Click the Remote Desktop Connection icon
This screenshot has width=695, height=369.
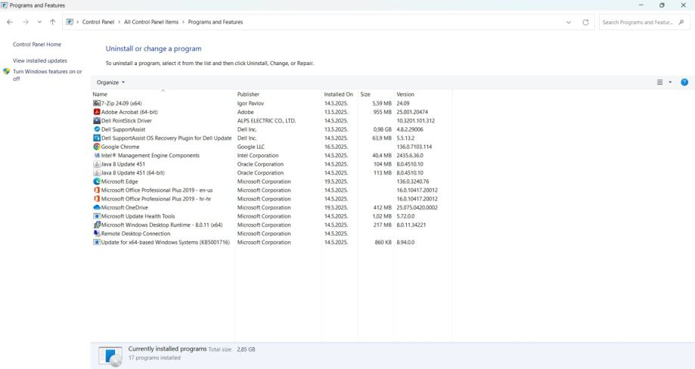point(97,234)
